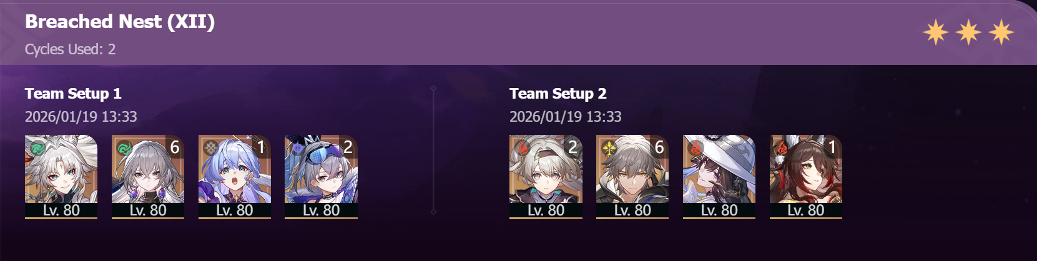Click the middle gold star rating icon
The width and height of the screenshot is (1037, 261).
click(968, 32)
